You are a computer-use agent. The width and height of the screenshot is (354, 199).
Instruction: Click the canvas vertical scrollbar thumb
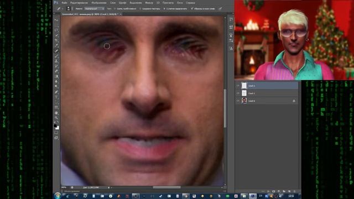point(225,108)
